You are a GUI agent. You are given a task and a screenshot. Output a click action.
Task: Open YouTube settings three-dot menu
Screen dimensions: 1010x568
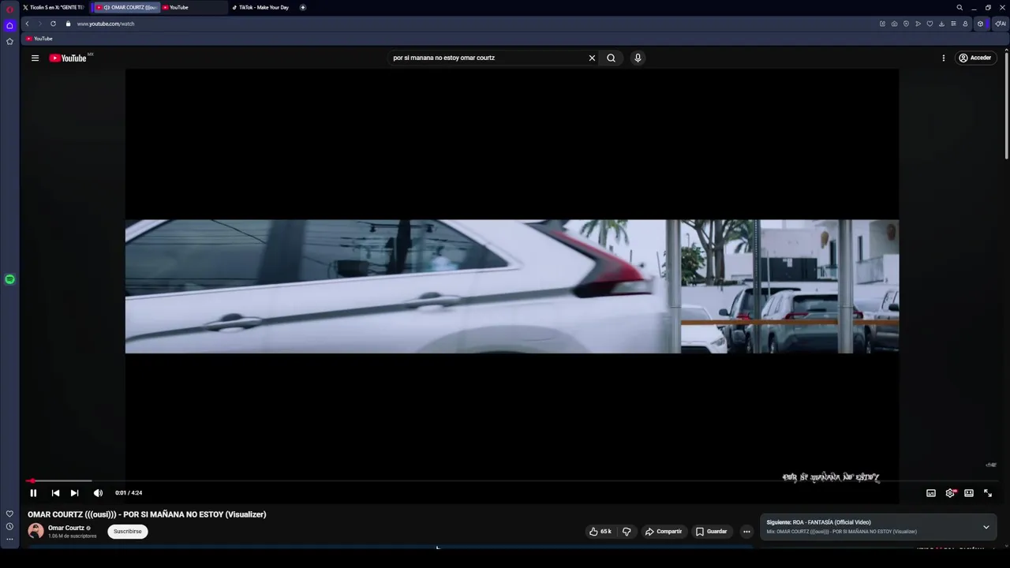[x=943, y=58]
